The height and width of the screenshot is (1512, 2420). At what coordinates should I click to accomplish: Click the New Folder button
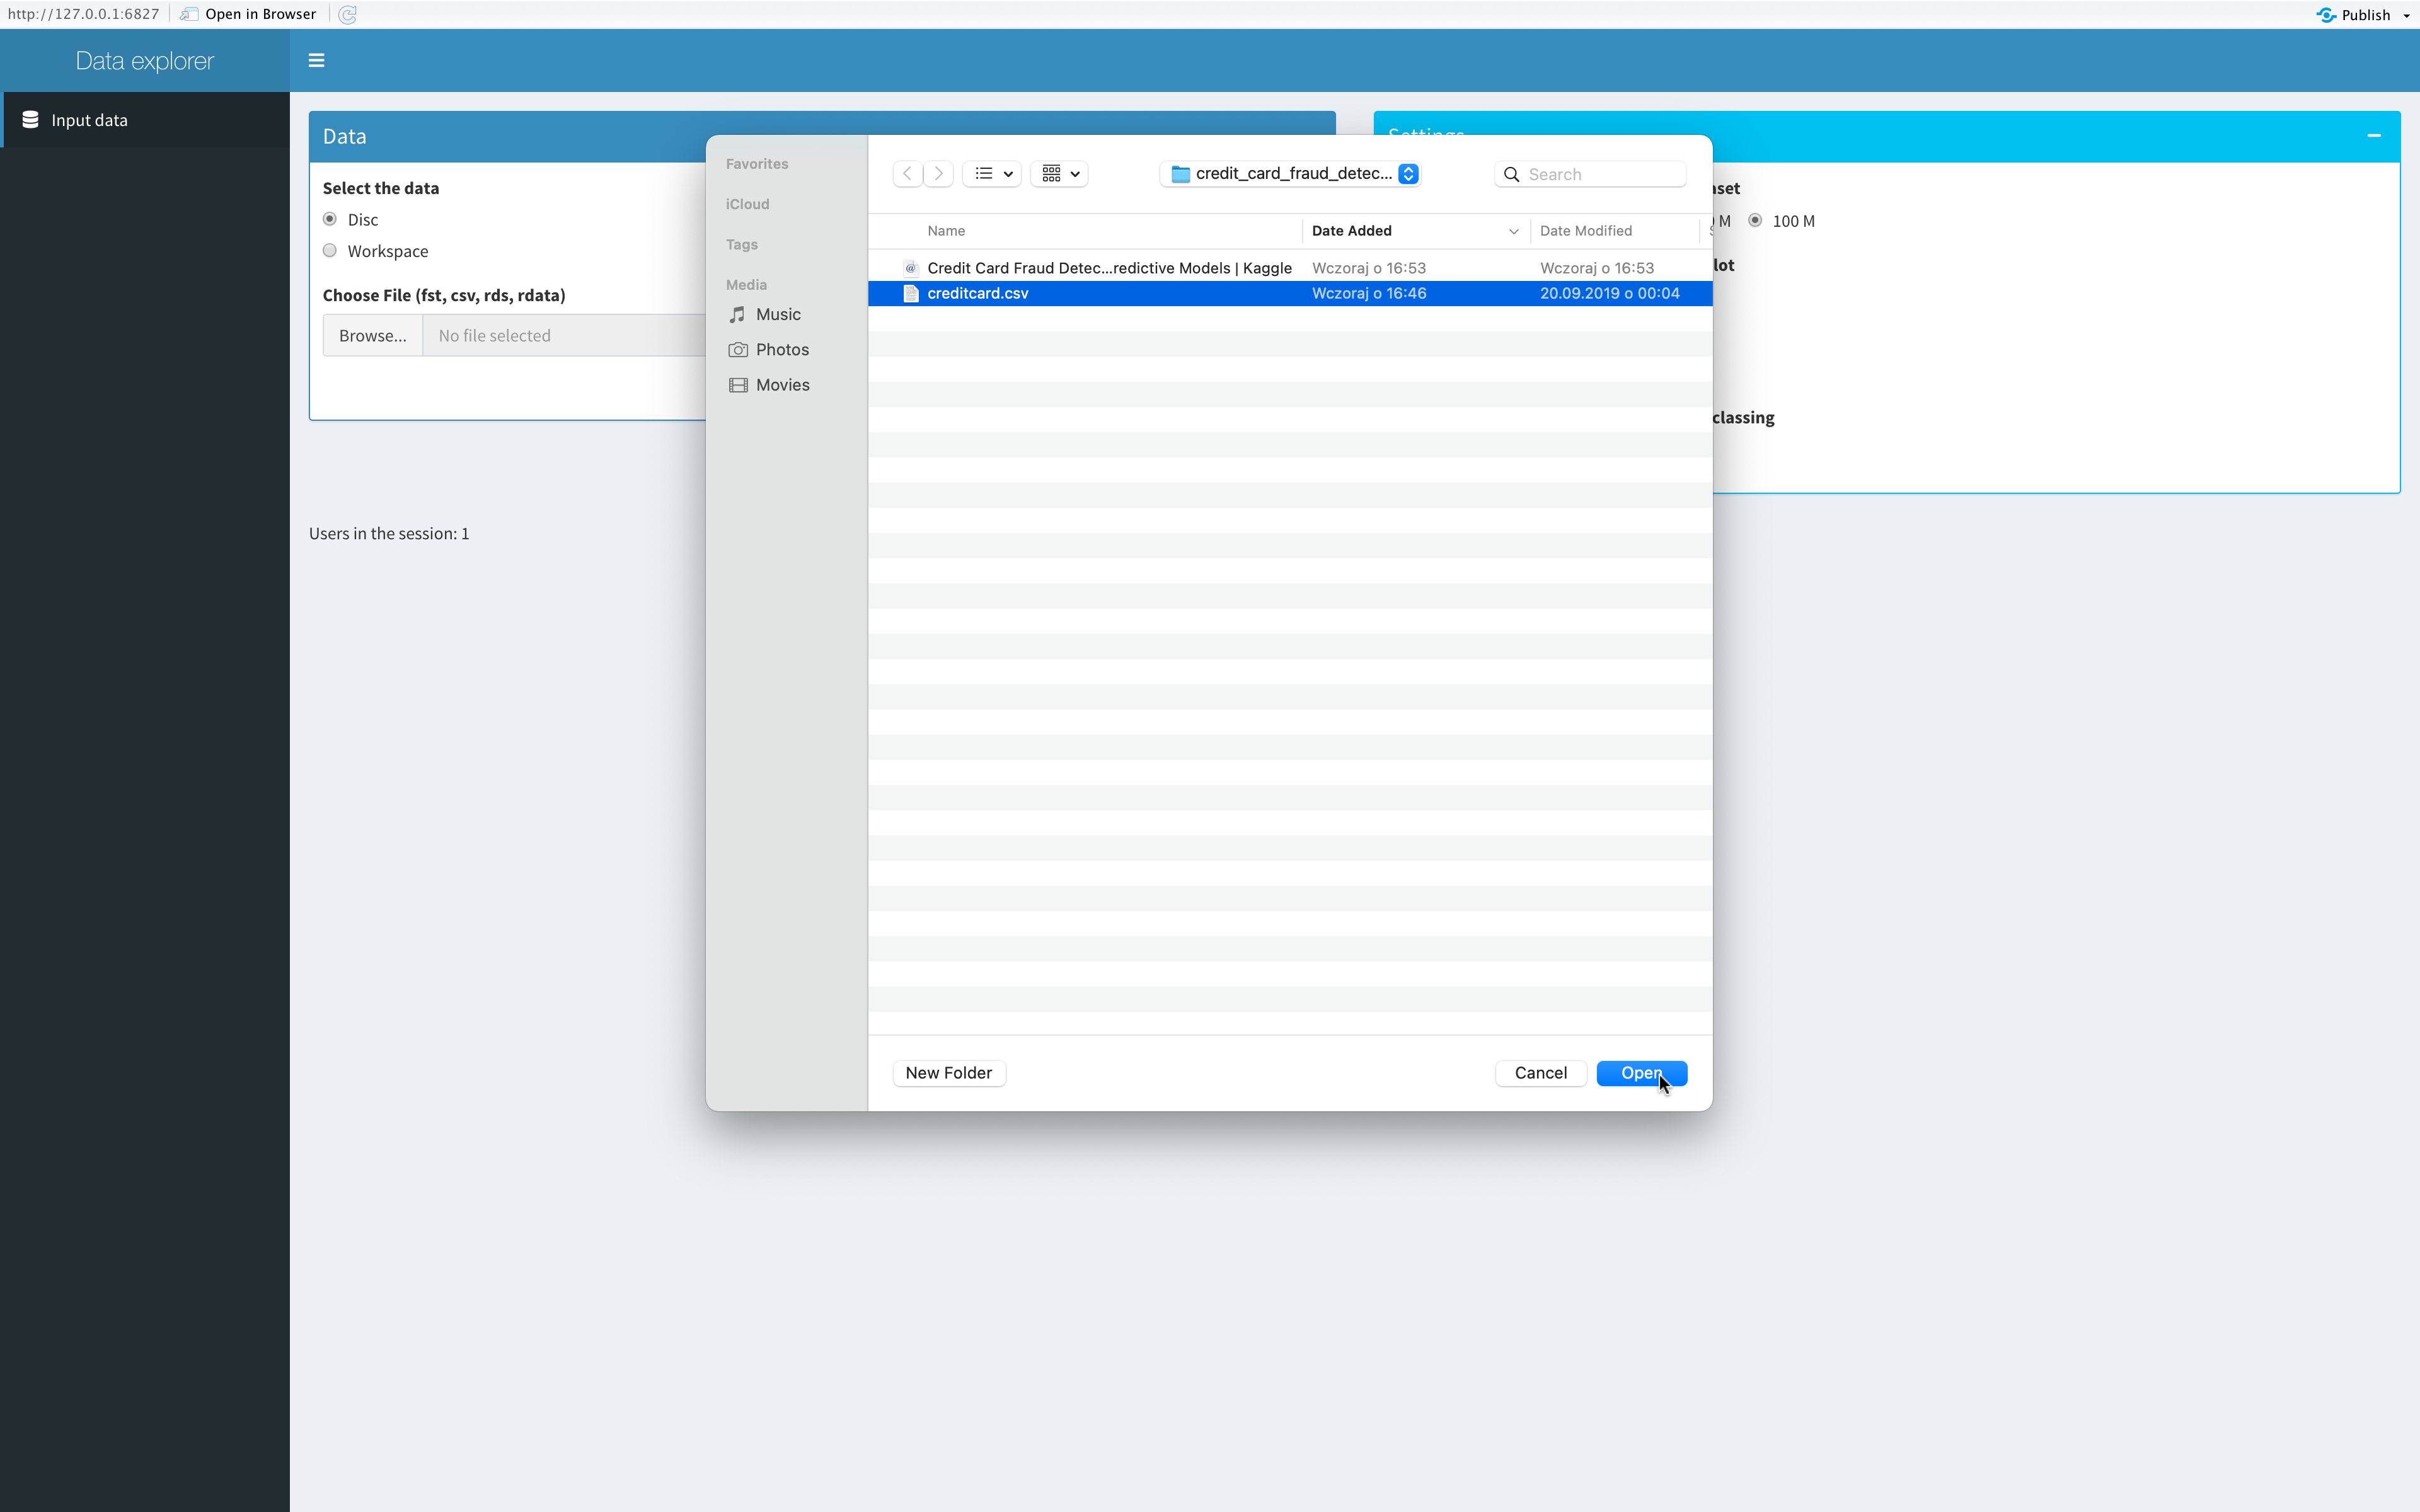(x=949, y=1073)
